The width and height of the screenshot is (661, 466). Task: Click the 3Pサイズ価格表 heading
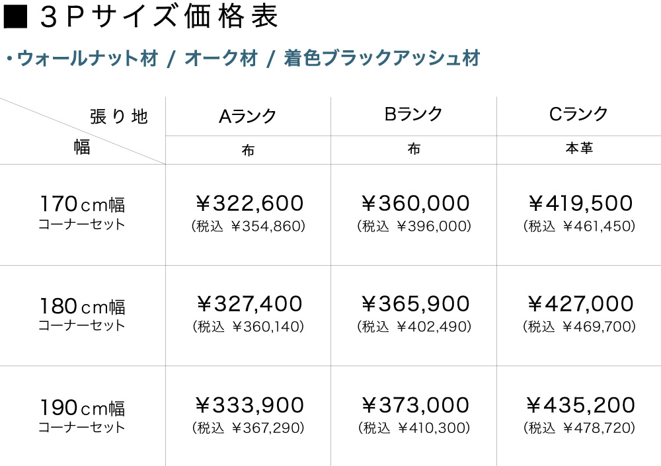pos(159,18)
